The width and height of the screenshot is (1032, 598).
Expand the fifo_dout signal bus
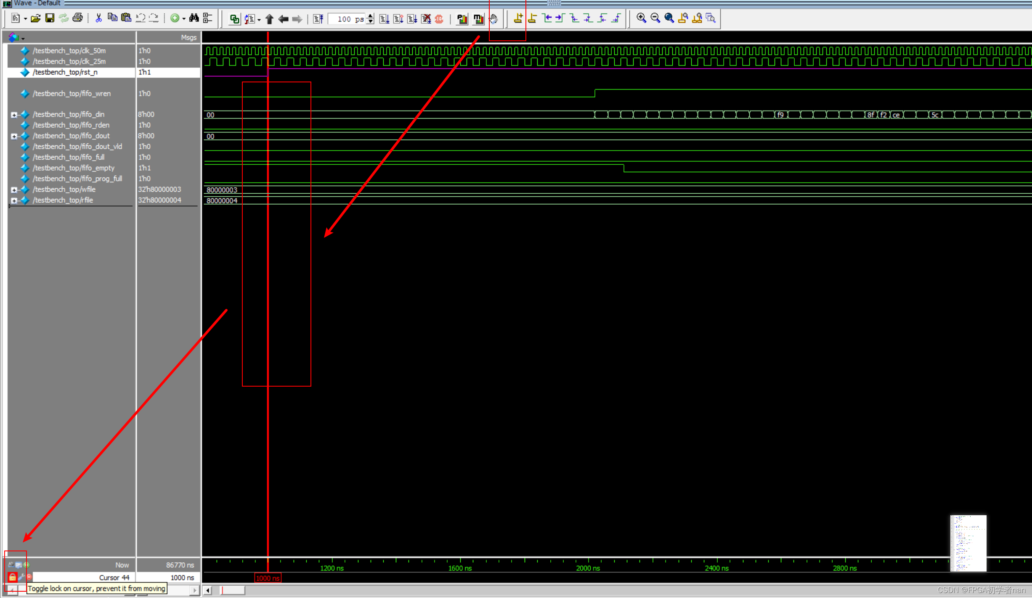tap(14, 136)
